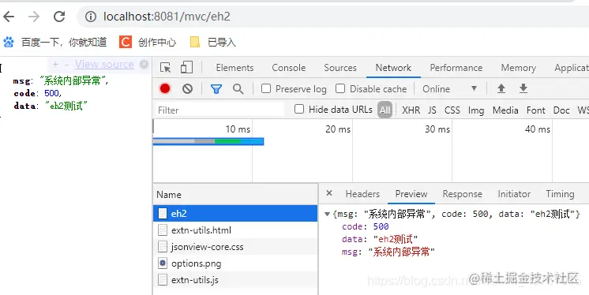This screenshot has height=295, width=589.
Task: Select the jsonview-core.css request
Action: click(235, 247)
